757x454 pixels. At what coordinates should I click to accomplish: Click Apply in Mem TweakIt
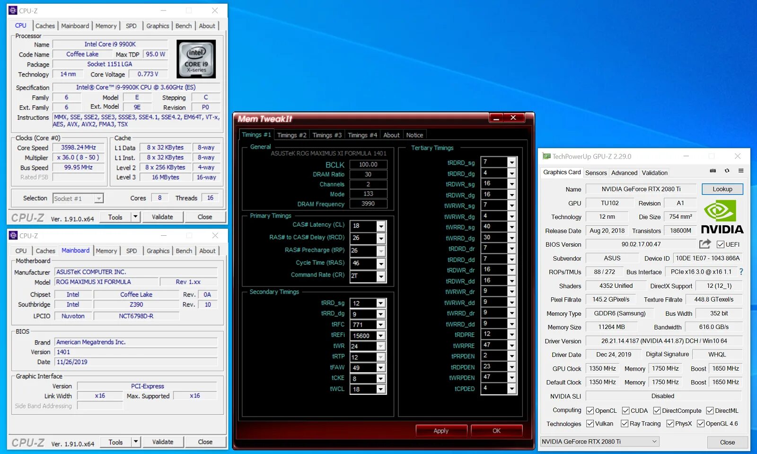tap(441, 431)
